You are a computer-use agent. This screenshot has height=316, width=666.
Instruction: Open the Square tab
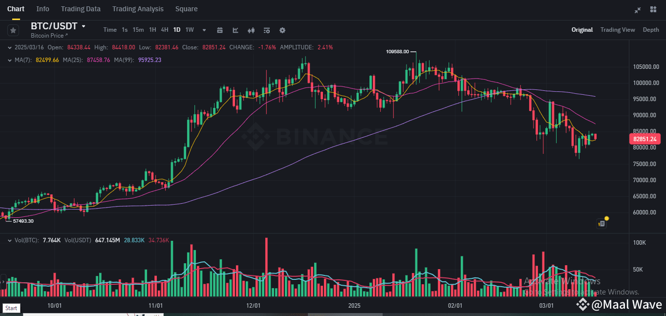(186, 9)
